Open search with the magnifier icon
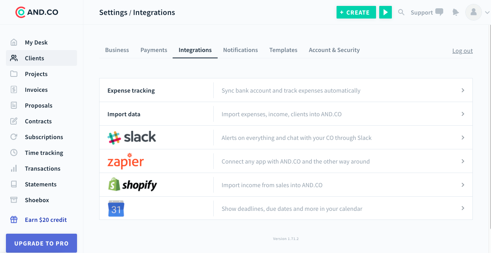Screen dimensions: 491x253 (401, 12)
